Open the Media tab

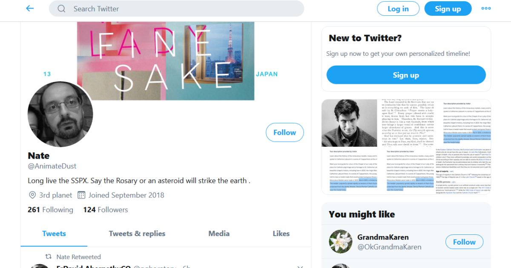click(x=219, y=234)
